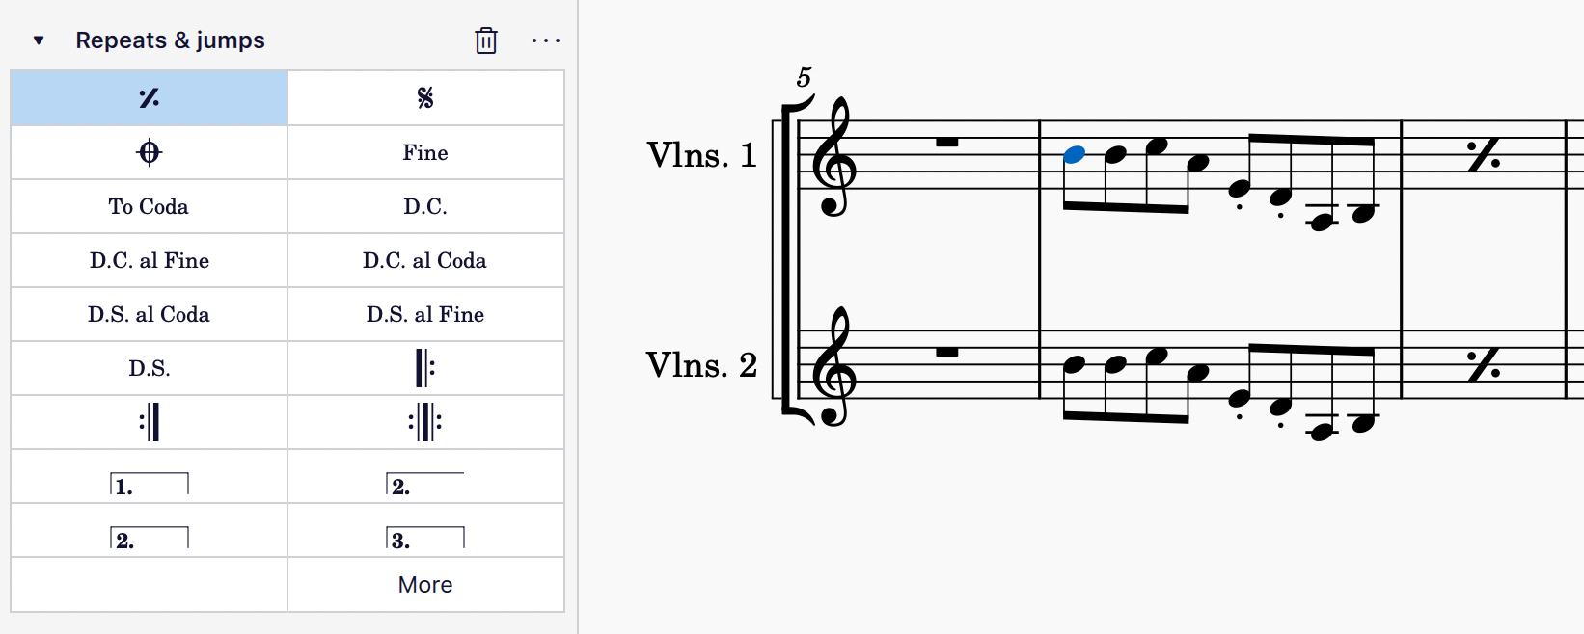The image size is (1584, 634).
Task: Insert the end-start repeat barline
Action: pyautogui.click(x=425, y=422)
